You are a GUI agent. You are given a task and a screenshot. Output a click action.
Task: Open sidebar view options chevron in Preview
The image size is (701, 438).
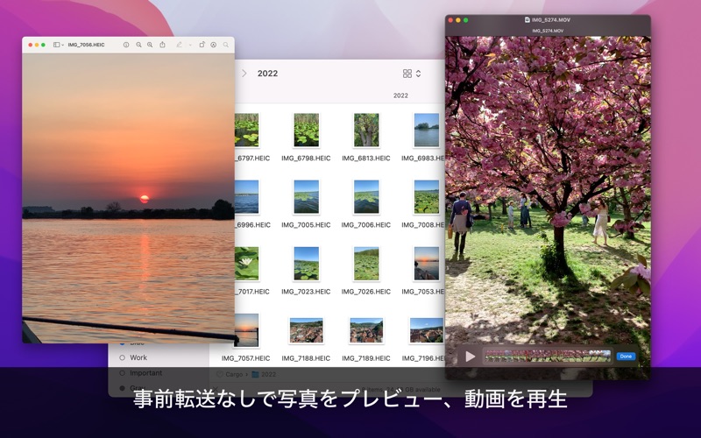coord(62,45)
